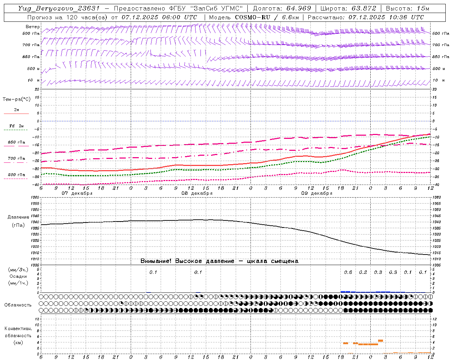Click the highest orange convective cloud bar

(381, 341)
